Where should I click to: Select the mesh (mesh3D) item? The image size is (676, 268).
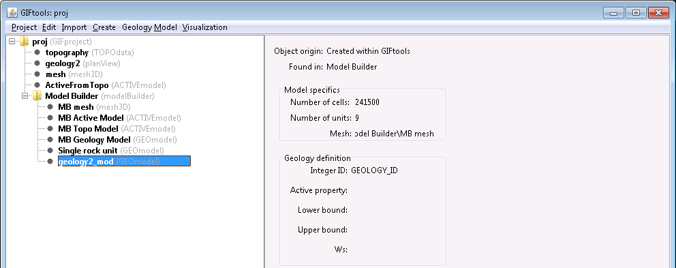(74, 74)
